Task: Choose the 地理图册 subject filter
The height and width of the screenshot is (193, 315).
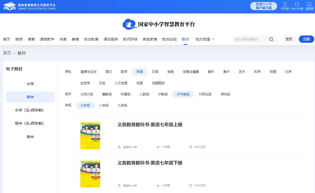Action: point(158,83)
